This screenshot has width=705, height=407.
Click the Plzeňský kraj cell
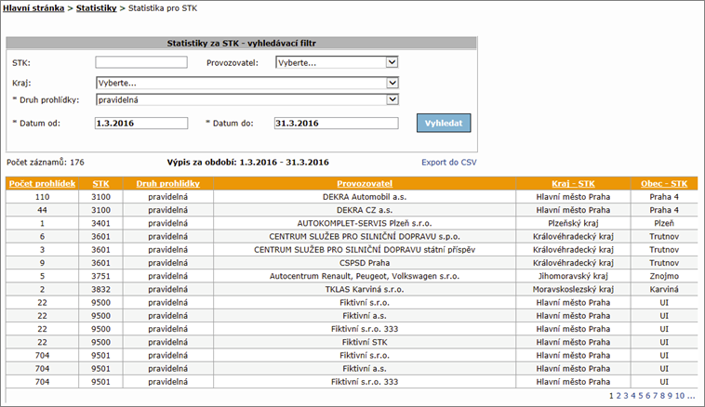pyautogui.click(x=573, y=223)
